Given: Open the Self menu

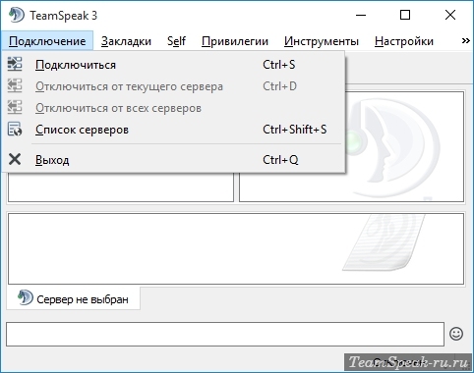Looking at the screenshot, I should pos(176,41).
